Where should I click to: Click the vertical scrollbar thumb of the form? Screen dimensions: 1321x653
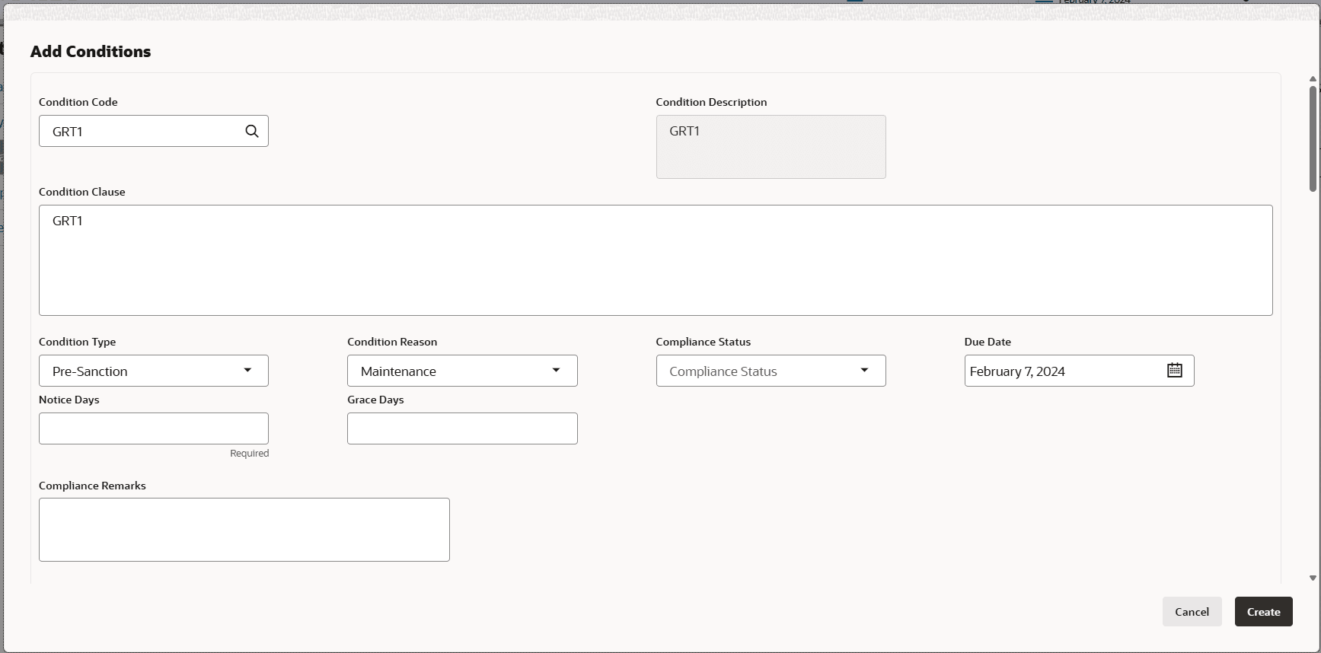pyautogui.click(x=1313, y=139)
